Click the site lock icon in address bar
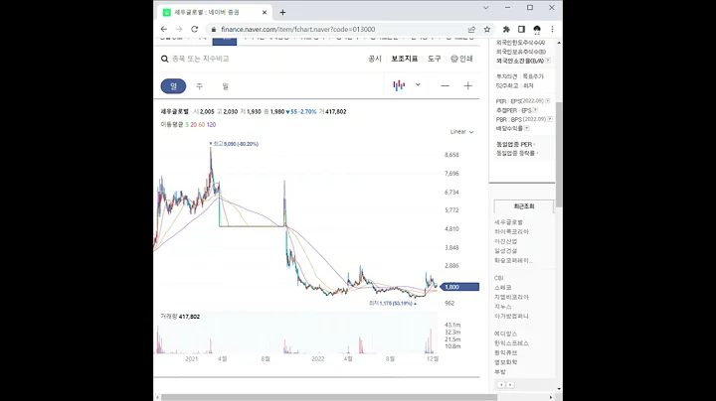Viewport: 716px width, 401px height. coord(213,29)
